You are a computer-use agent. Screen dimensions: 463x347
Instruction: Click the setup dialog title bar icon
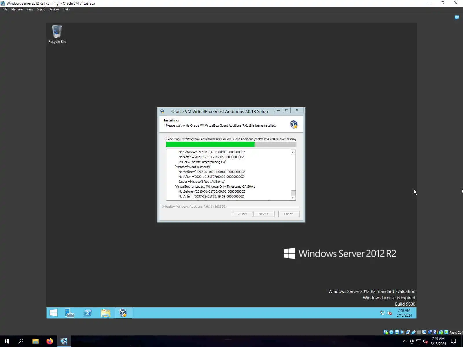[x=162, y=111]
